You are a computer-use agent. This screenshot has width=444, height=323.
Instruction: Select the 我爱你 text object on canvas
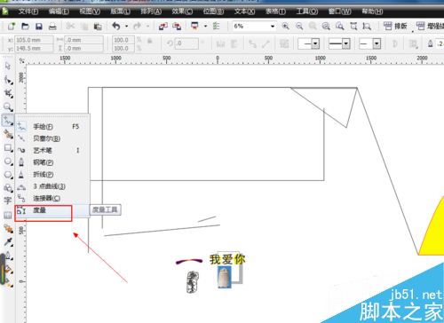227,259
